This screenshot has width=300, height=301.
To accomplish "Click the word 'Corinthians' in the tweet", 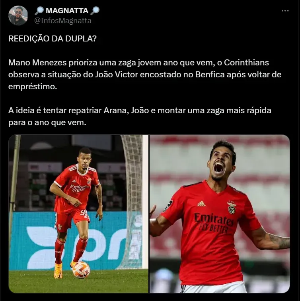I will point(246,63).
